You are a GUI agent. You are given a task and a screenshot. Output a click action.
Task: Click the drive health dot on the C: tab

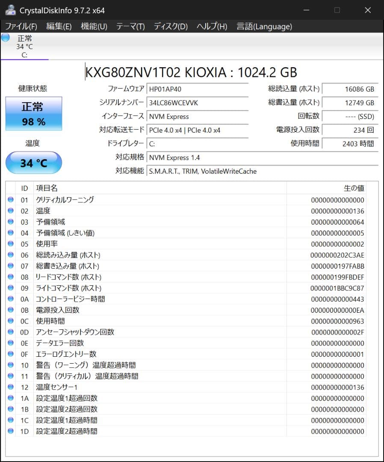point(5,38)
